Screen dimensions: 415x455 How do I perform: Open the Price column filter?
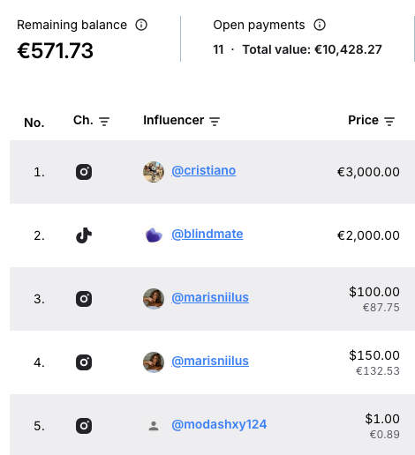click(389, 122)
